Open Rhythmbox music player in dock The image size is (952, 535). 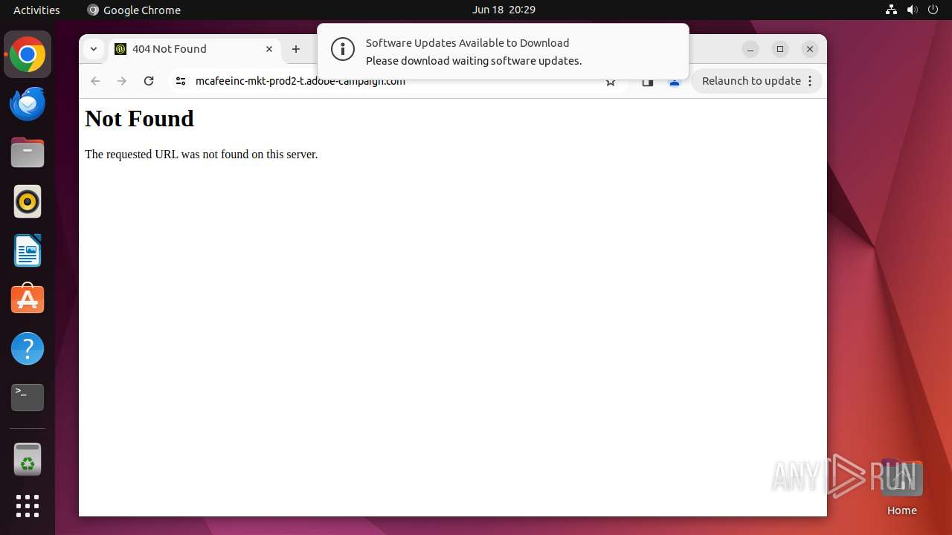coord(28,201)
